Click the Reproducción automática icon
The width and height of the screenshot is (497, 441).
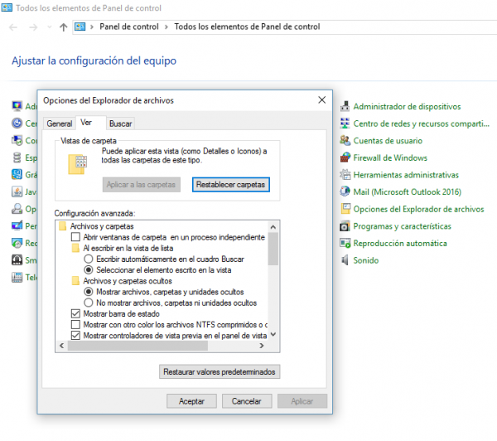(345, 244)
